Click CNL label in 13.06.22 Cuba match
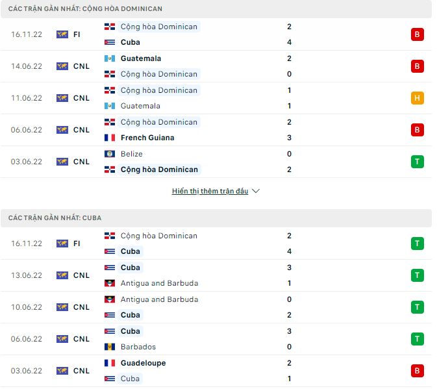Viewport: 437px width, 389px height. pos(81,275)
